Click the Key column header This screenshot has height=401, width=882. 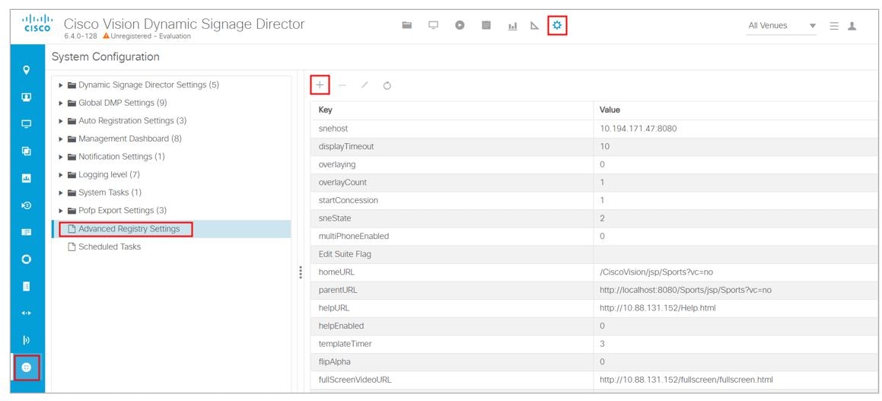325,110
